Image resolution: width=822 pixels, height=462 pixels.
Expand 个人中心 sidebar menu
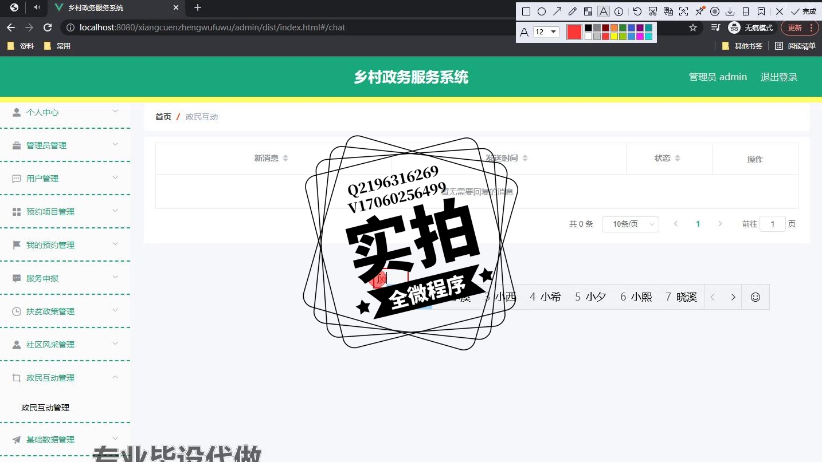pos(65,112)
